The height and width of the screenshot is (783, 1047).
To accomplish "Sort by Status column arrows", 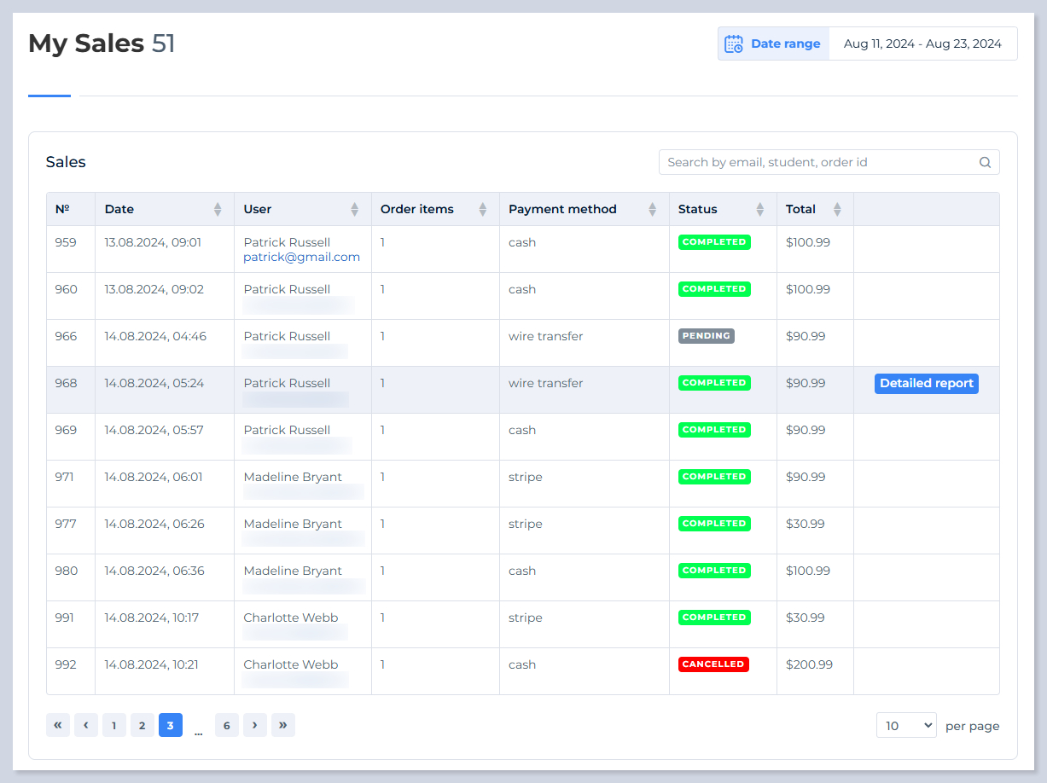I will click(760, 209).
